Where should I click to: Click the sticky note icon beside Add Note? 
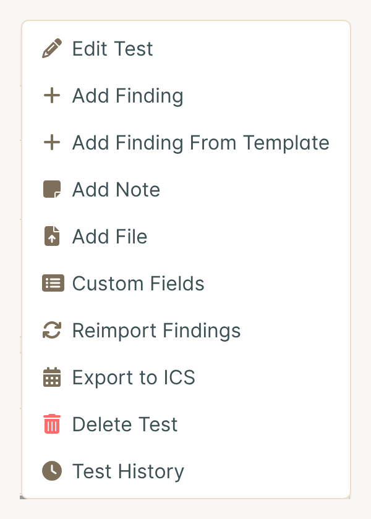click(x=52, y=189)
